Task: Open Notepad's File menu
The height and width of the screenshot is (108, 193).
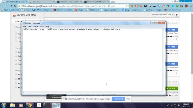Action: pyautogui.click(x=24, y=27)
